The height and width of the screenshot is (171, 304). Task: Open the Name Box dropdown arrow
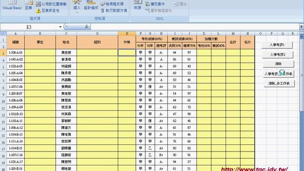[x=60, y=27]
